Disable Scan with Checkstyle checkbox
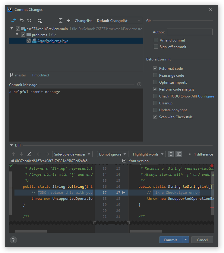The height and width of the screenshot is (253, 224). click(155, 117)
